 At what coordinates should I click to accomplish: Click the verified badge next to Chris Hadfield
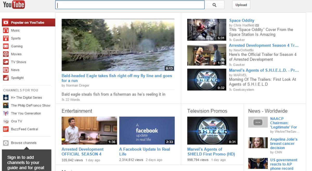[x=257, y=25]
